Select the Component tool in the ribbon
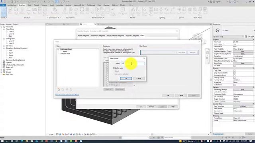 coord(123,11)
